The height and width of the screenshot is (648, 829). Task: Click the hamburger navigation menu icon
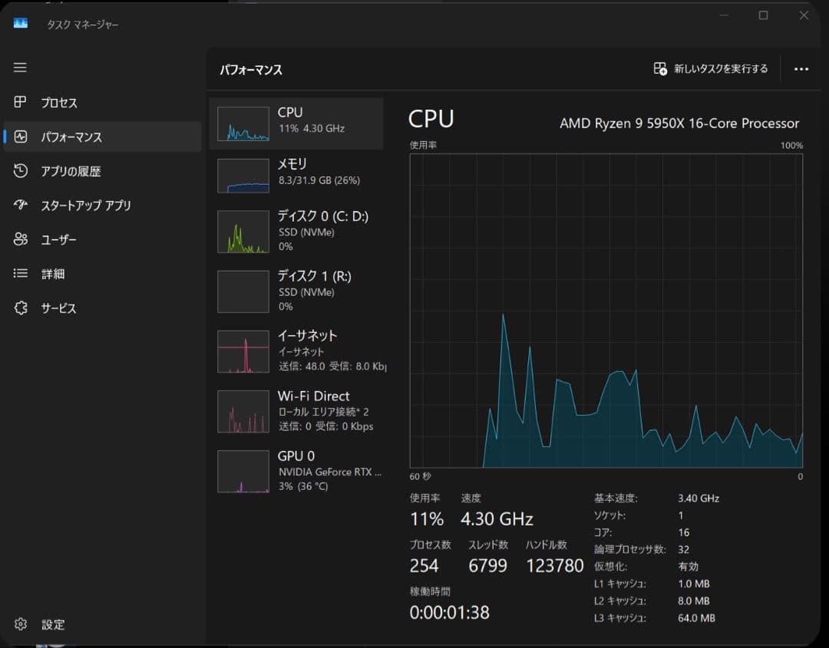click(20, 67)
